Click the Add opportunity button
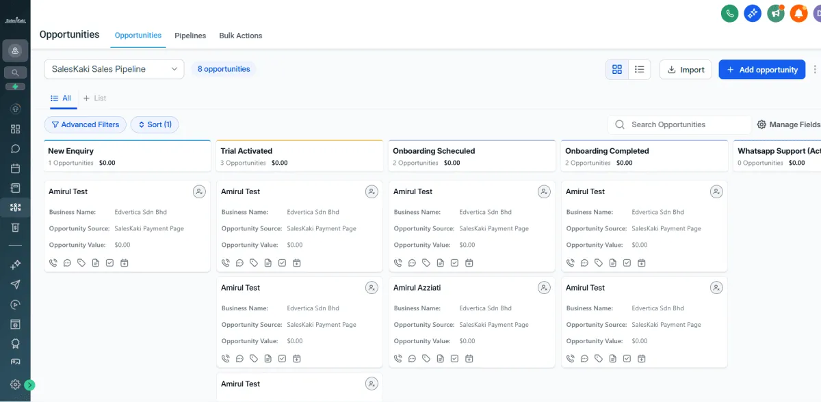821x402 pixels. coord(761,70)
